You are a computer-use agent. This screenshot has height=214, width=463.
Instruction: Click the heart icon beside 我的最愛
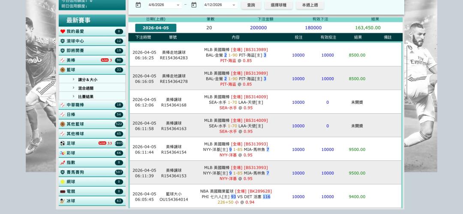coord(63,31)
